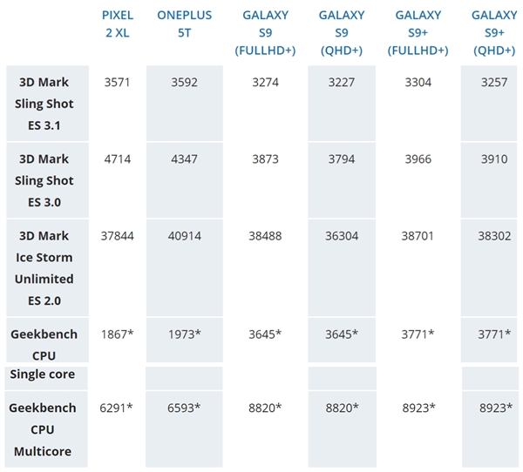This screenshot has height=472, width=523.
Task: Select the single core score 1867*
Action: [x=118, y=334]
